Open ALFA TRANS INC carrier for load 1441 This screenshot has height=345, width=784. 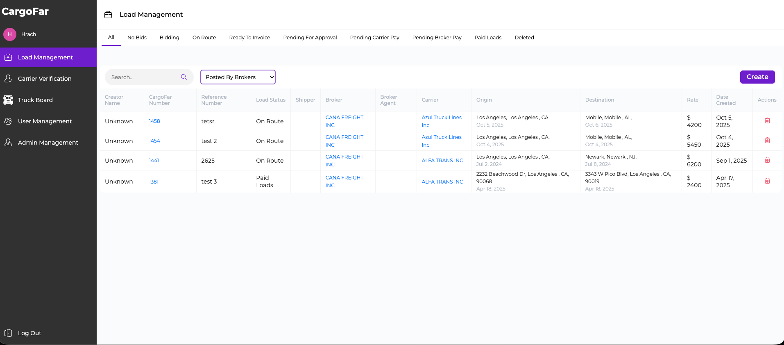coord(442,161)
